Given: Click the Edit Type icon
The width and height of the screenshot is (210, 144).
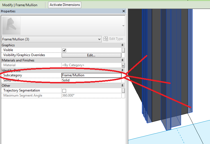Looking at the screenshot, I should (105, 39).
